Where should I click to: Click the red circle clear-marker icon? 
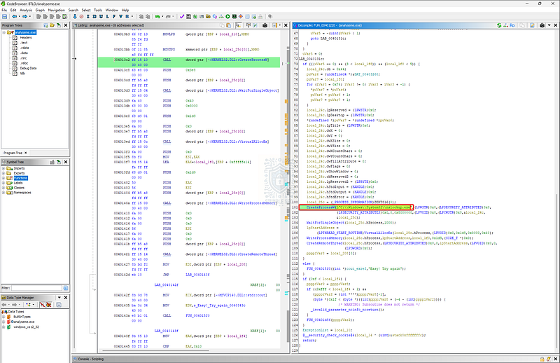click(x=81, y=16)
